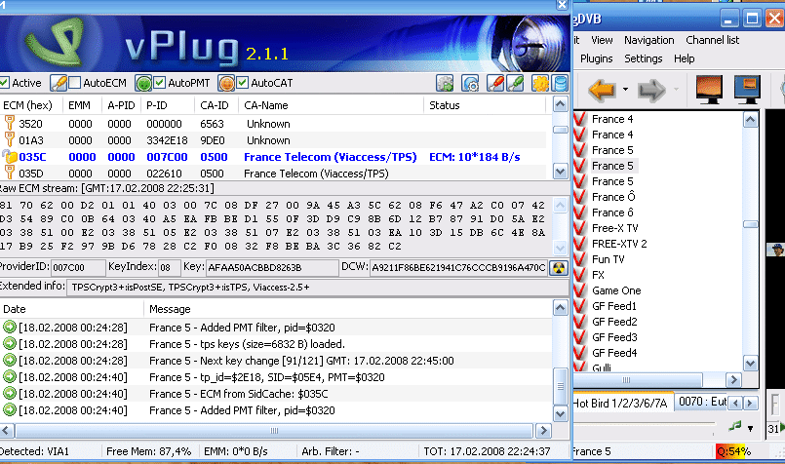The width and height of the screenshot is (785, 464).
Task: Click the ProviderID field showing 007C00
Action: [x=78, y=268]
